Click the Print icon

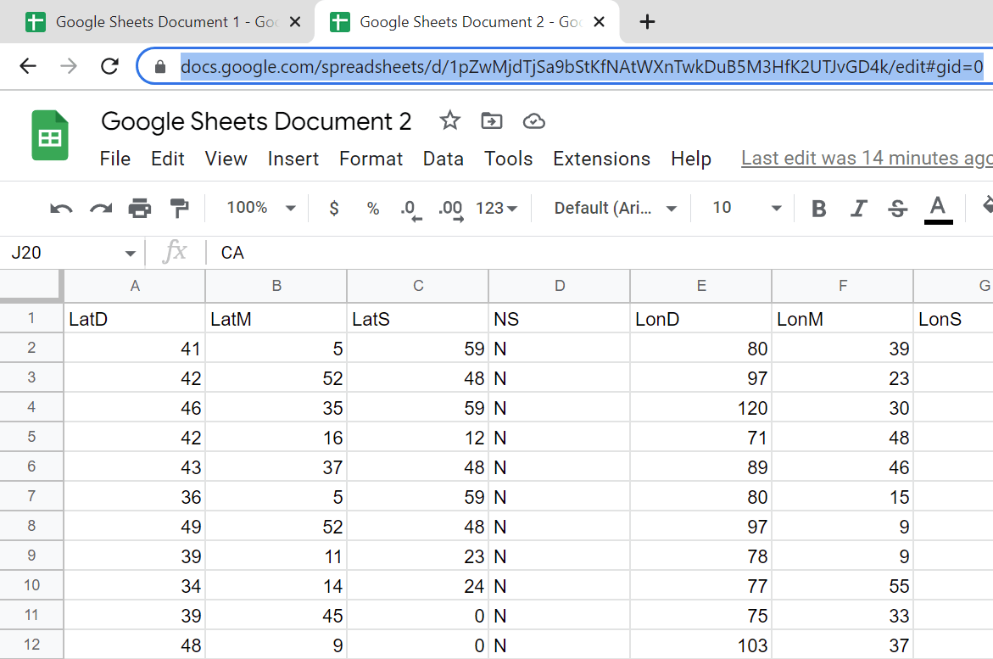(140, 208)
